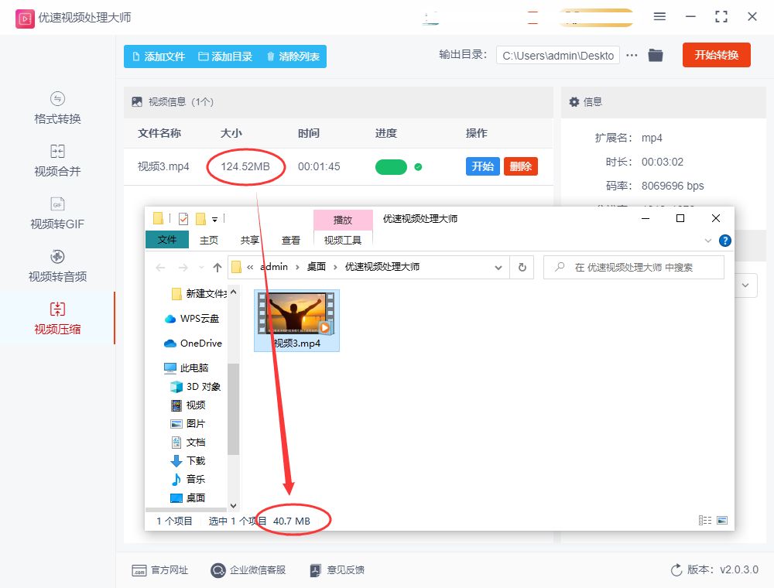This screenshot has height=588, width=774.
Task: Expand the address bar history dropdown
Action: [x=498, y=268]
